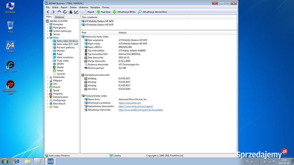Expand the Multimedia tree node
This screenshot has width=294, height=165.
(48, 77)
